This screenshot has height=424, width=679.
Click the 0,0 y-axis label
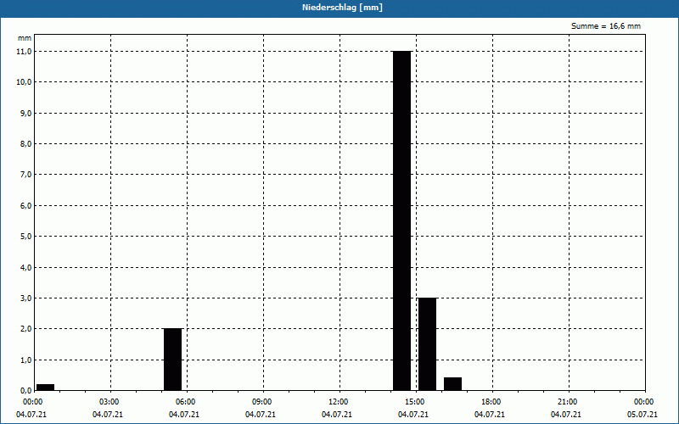[x=26, y=391]
